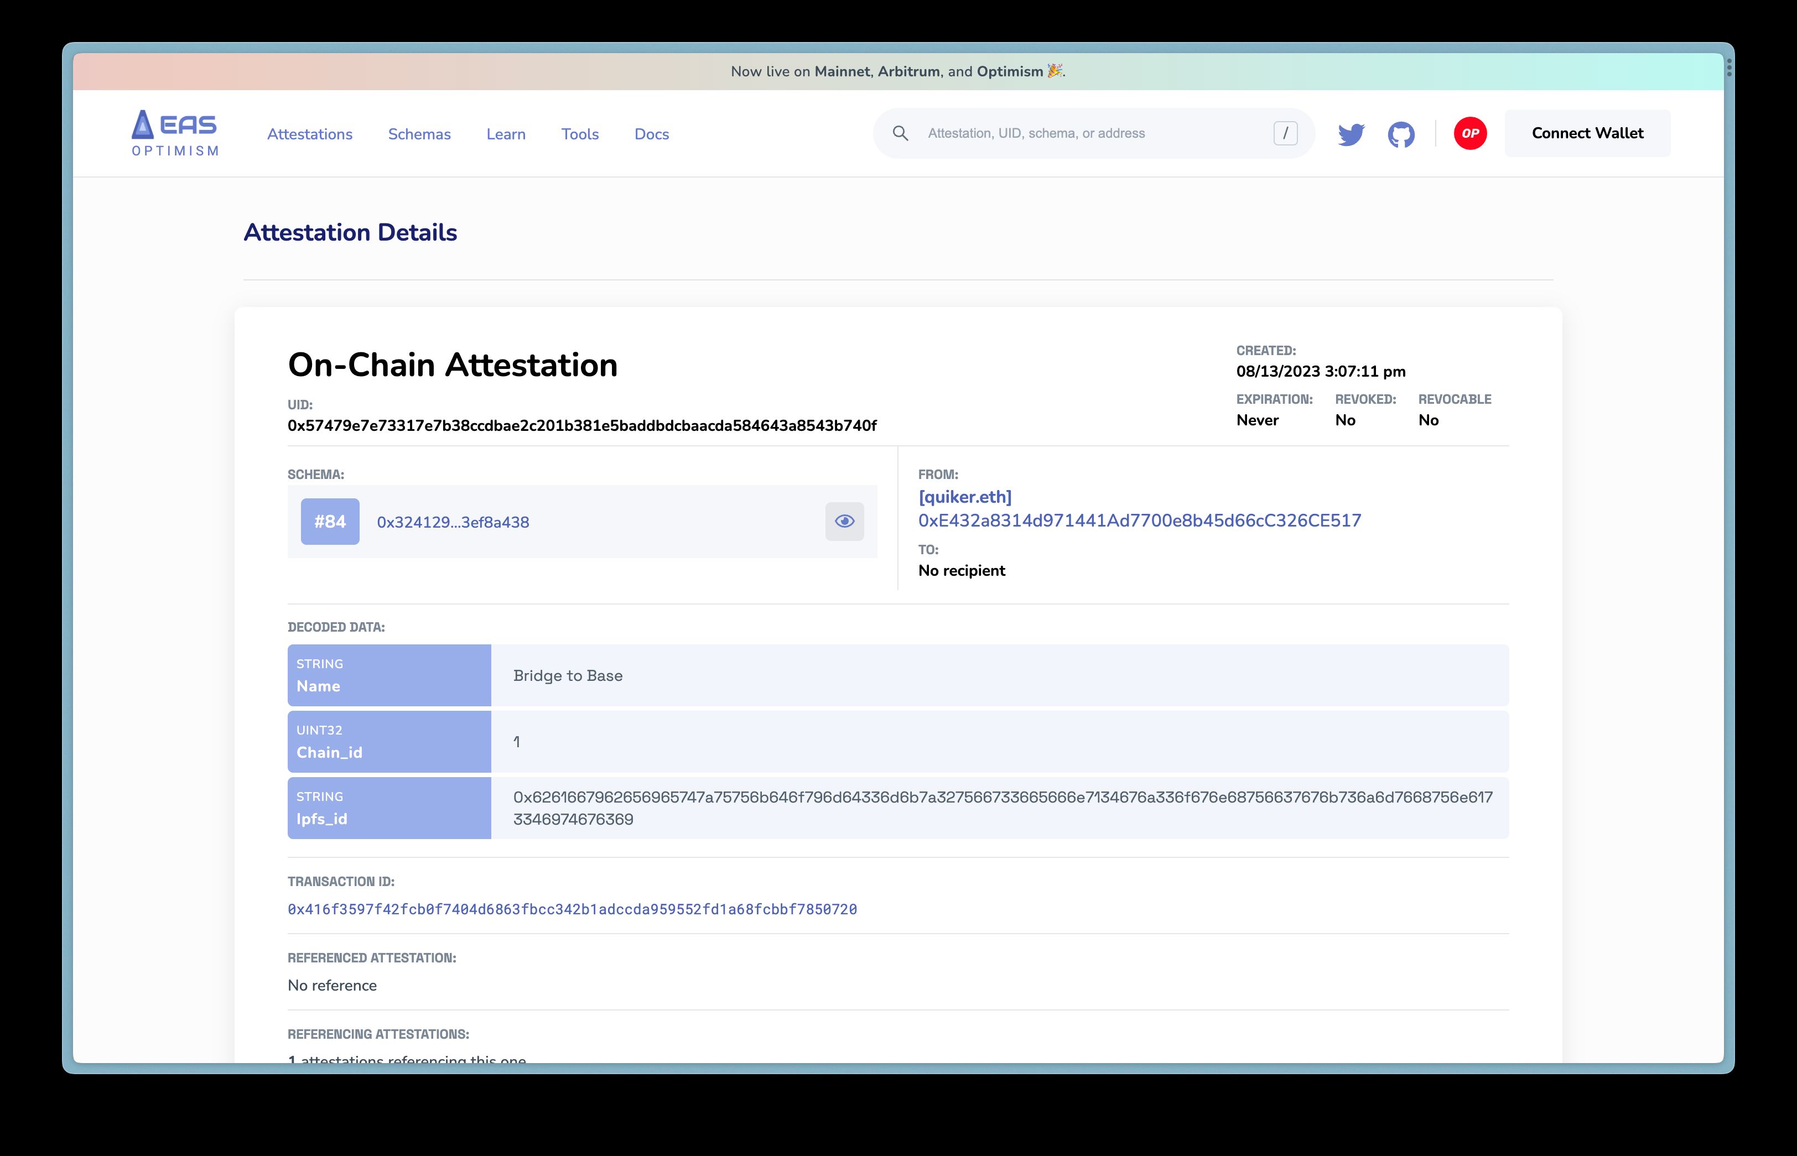1797x1156 pixels.
Task: Open the Docs nav item
Action: pyautogui.click(x=652, y=134)
